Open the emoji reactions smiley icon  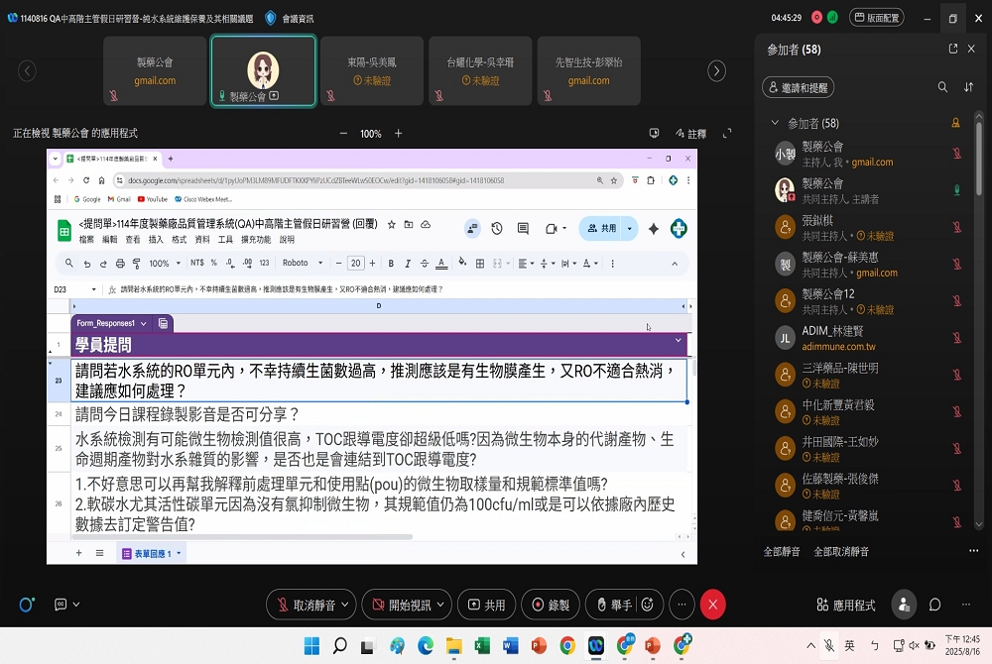tap(648, 605)
